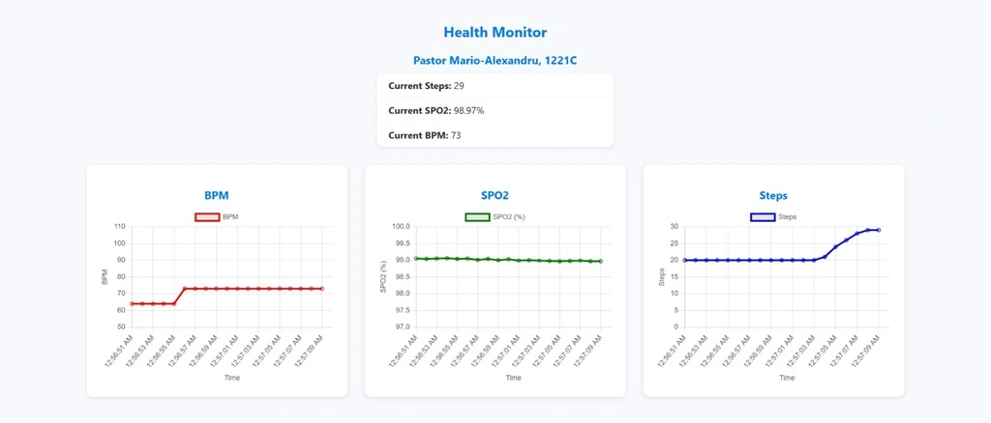Toggle the red BPM legend swatch
Screen dimensions: 991x423
[206, 217]
